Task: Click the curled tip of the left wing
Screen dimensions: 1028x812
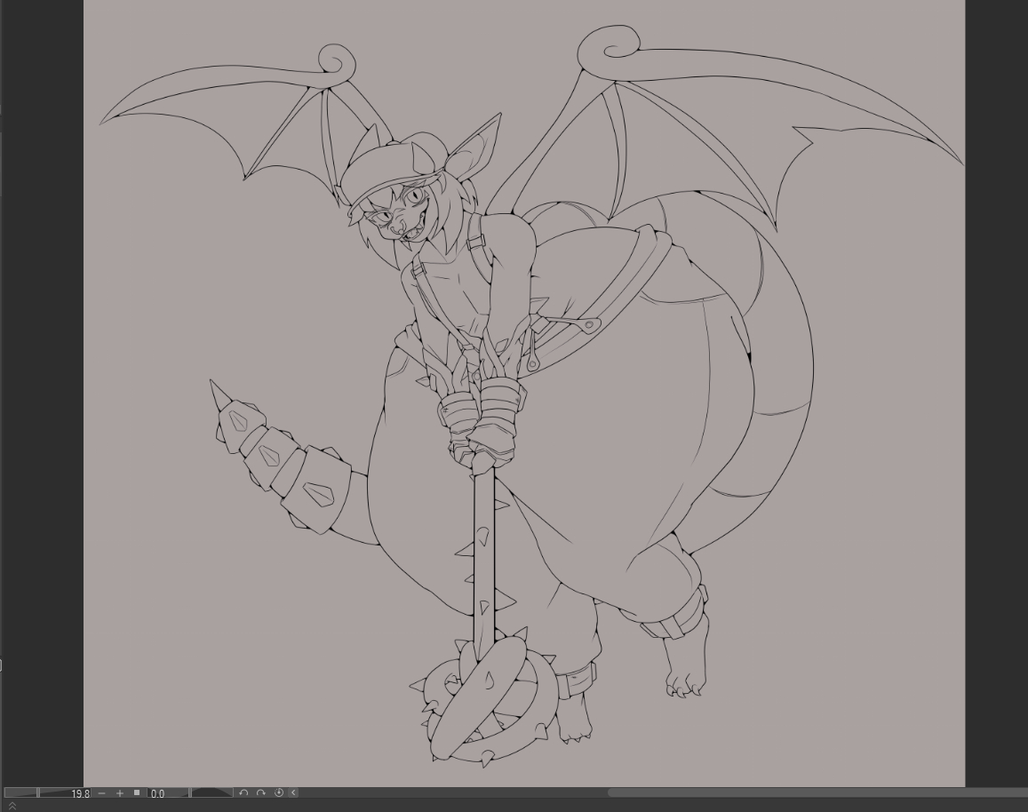Action: 336,62
